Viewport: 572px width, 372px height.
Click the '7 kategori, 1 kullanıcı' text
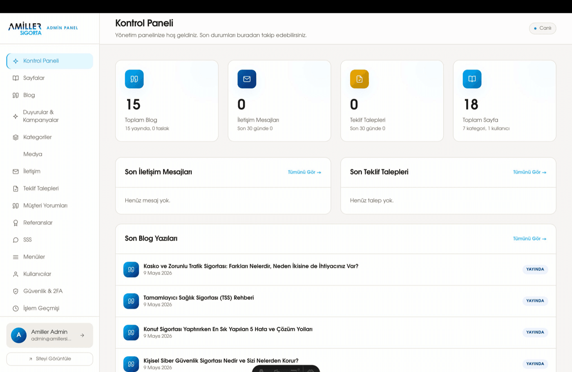click(486, 129)
